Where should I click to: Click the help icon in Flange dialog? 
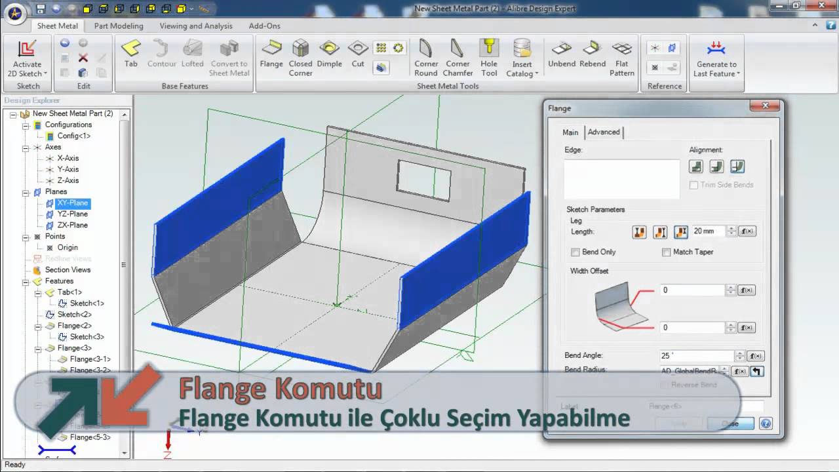(x=764, y=423)
